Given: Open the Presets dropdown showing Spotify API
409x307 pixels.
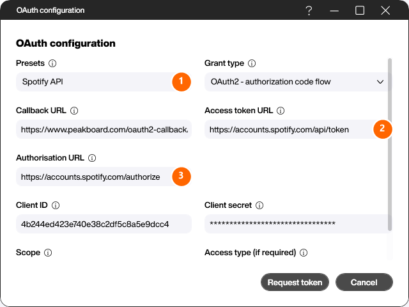Looking at the screenshot, I should [x=104, y=82].
